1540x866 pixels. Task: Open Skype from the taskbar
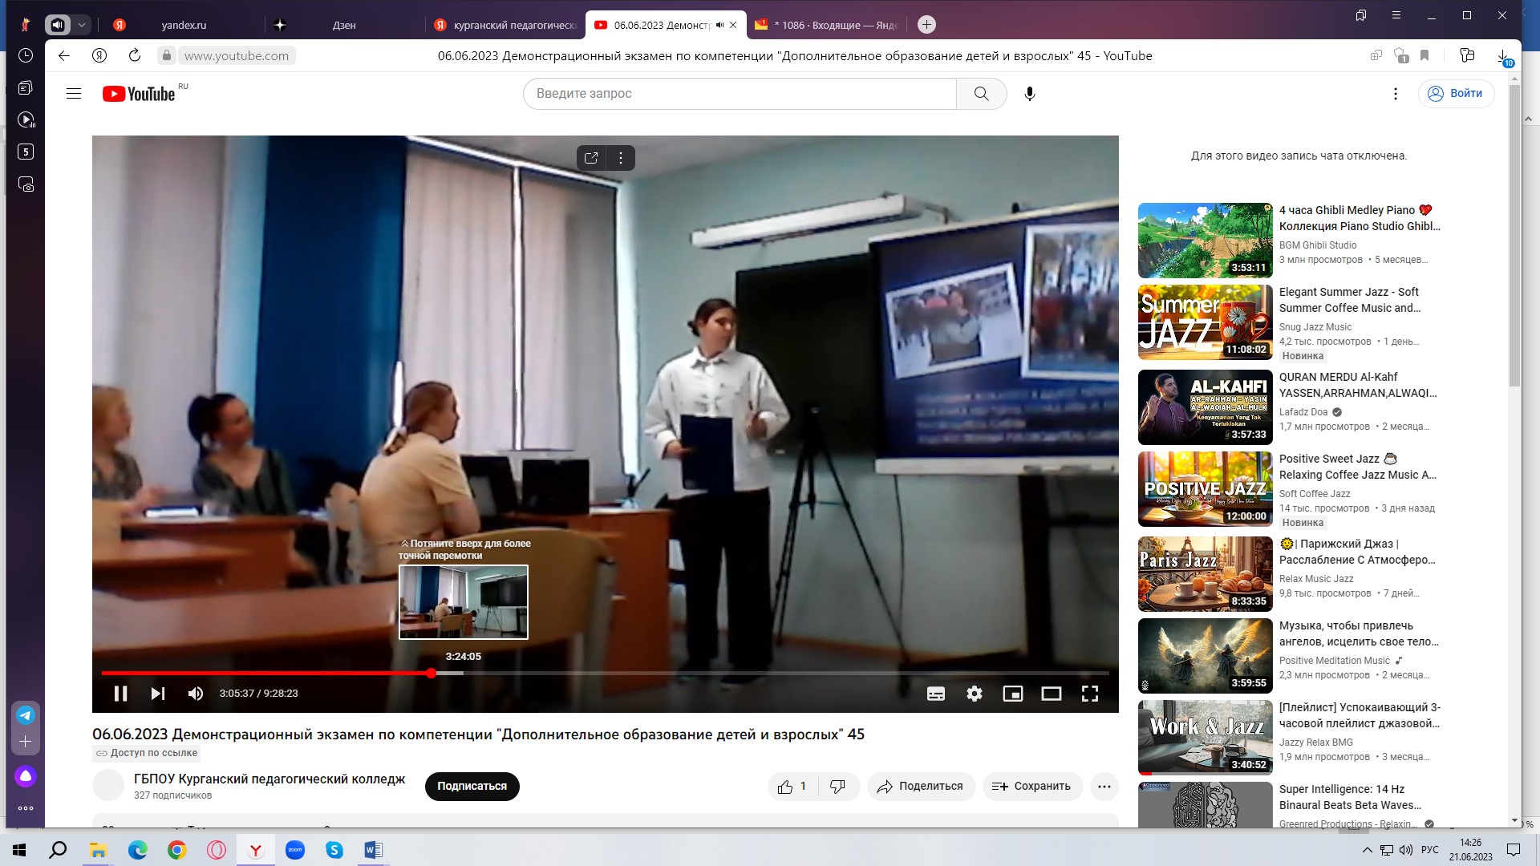tap(334, 850)
